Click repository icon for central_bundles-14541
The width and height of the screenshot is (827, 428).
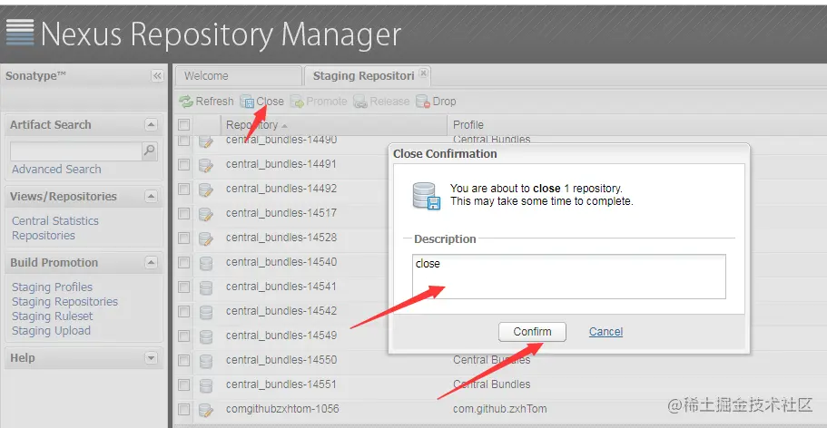point(206,287)
